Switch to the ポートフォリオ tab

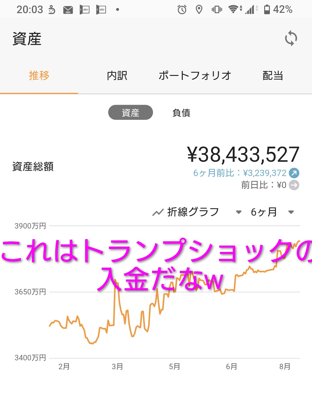point(195,76)
